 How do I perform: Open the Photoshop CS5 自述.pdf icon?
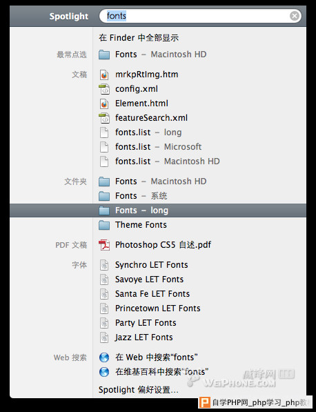[104, 245]
